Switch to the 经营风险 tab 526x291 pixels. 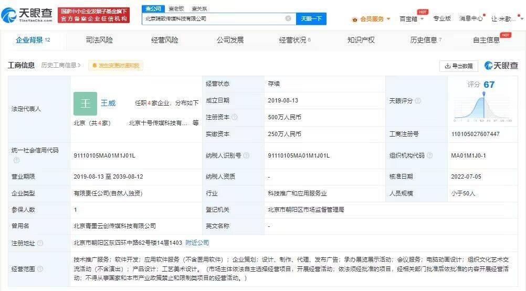(x=165, y=40)
